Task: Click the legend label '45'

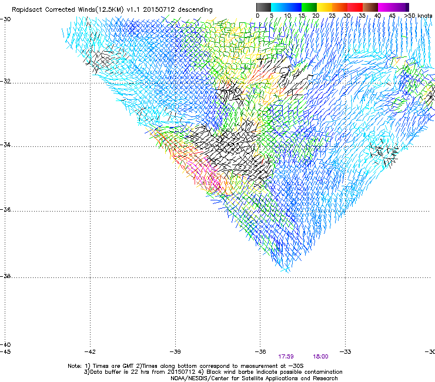Action: click(x=392, y=15)
